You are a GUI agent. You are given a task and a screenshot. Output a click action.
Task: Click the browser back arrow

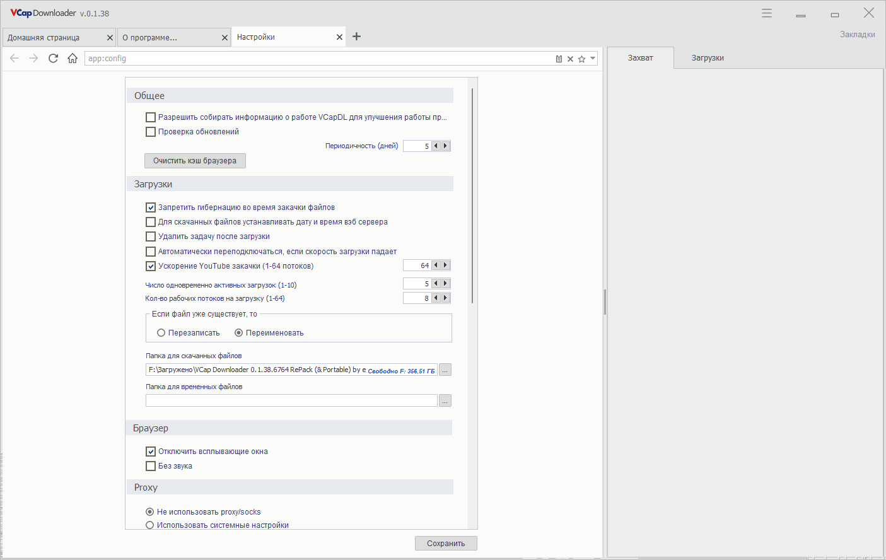point(15,58)
